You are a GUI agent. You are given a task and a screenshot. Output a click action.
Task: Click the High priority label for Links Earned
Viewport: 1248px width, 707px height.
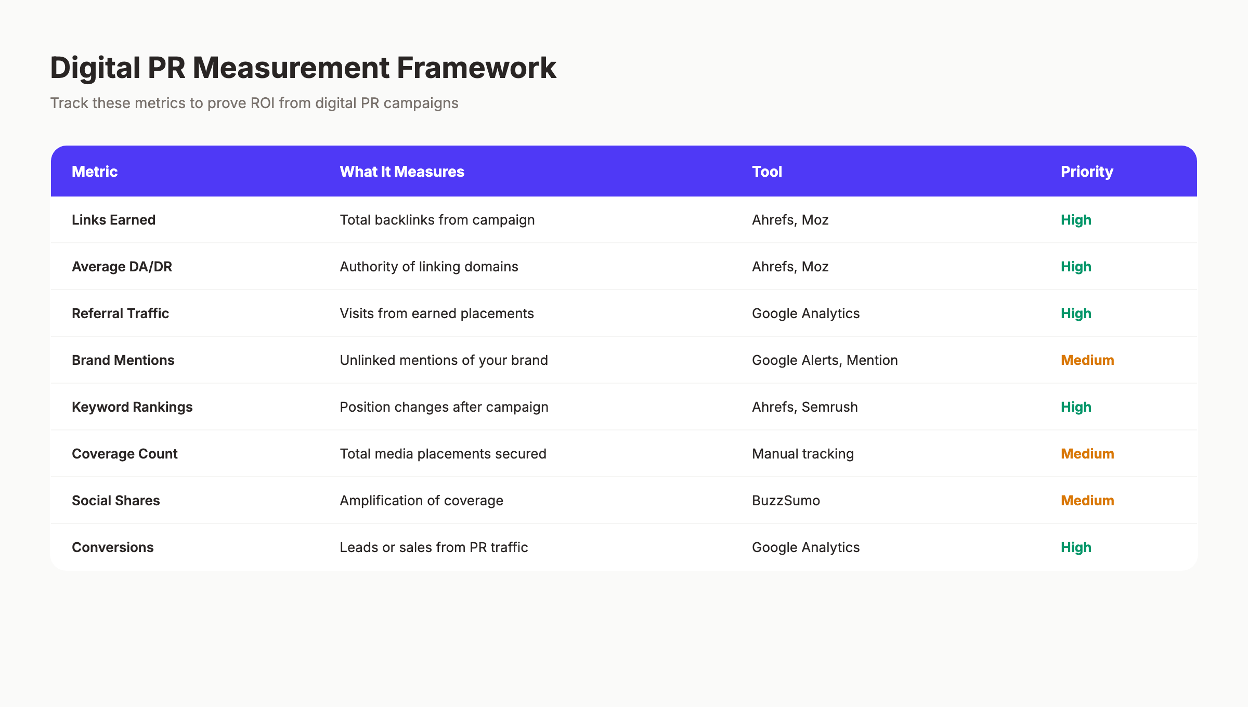[1075, 219]
